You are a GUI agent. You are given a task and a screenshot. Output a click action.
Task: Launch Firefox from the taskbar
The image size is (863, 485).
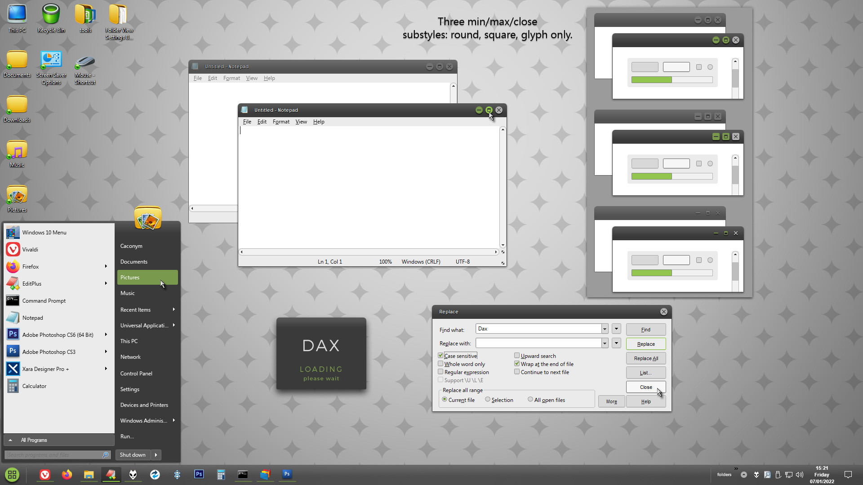(x=67, y=474)
